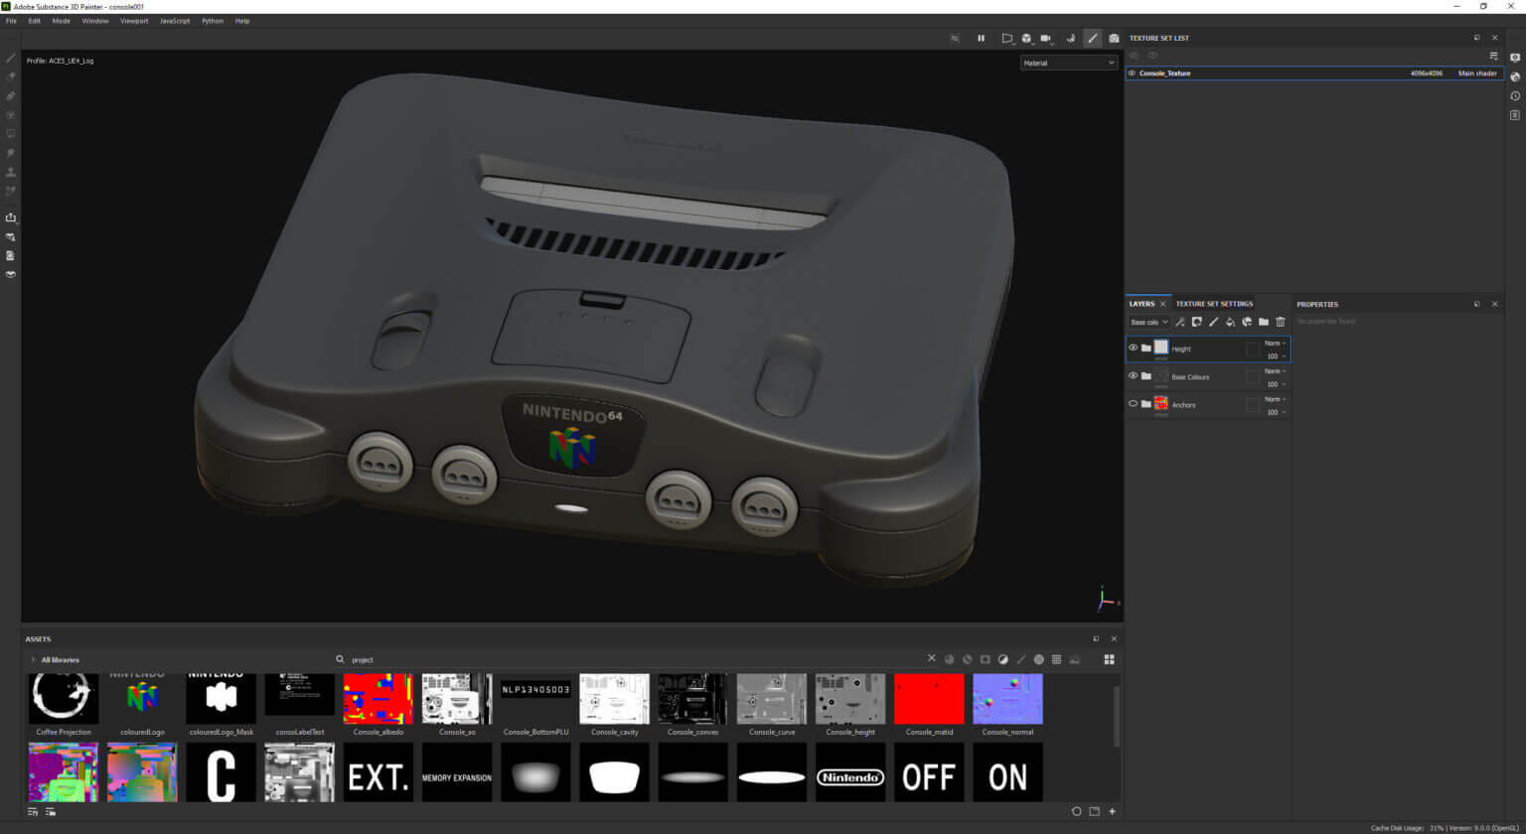This screenshot has width=1526, height=834.
Task: Add smart material icon in Layers toolbar
Action: 1247,322
